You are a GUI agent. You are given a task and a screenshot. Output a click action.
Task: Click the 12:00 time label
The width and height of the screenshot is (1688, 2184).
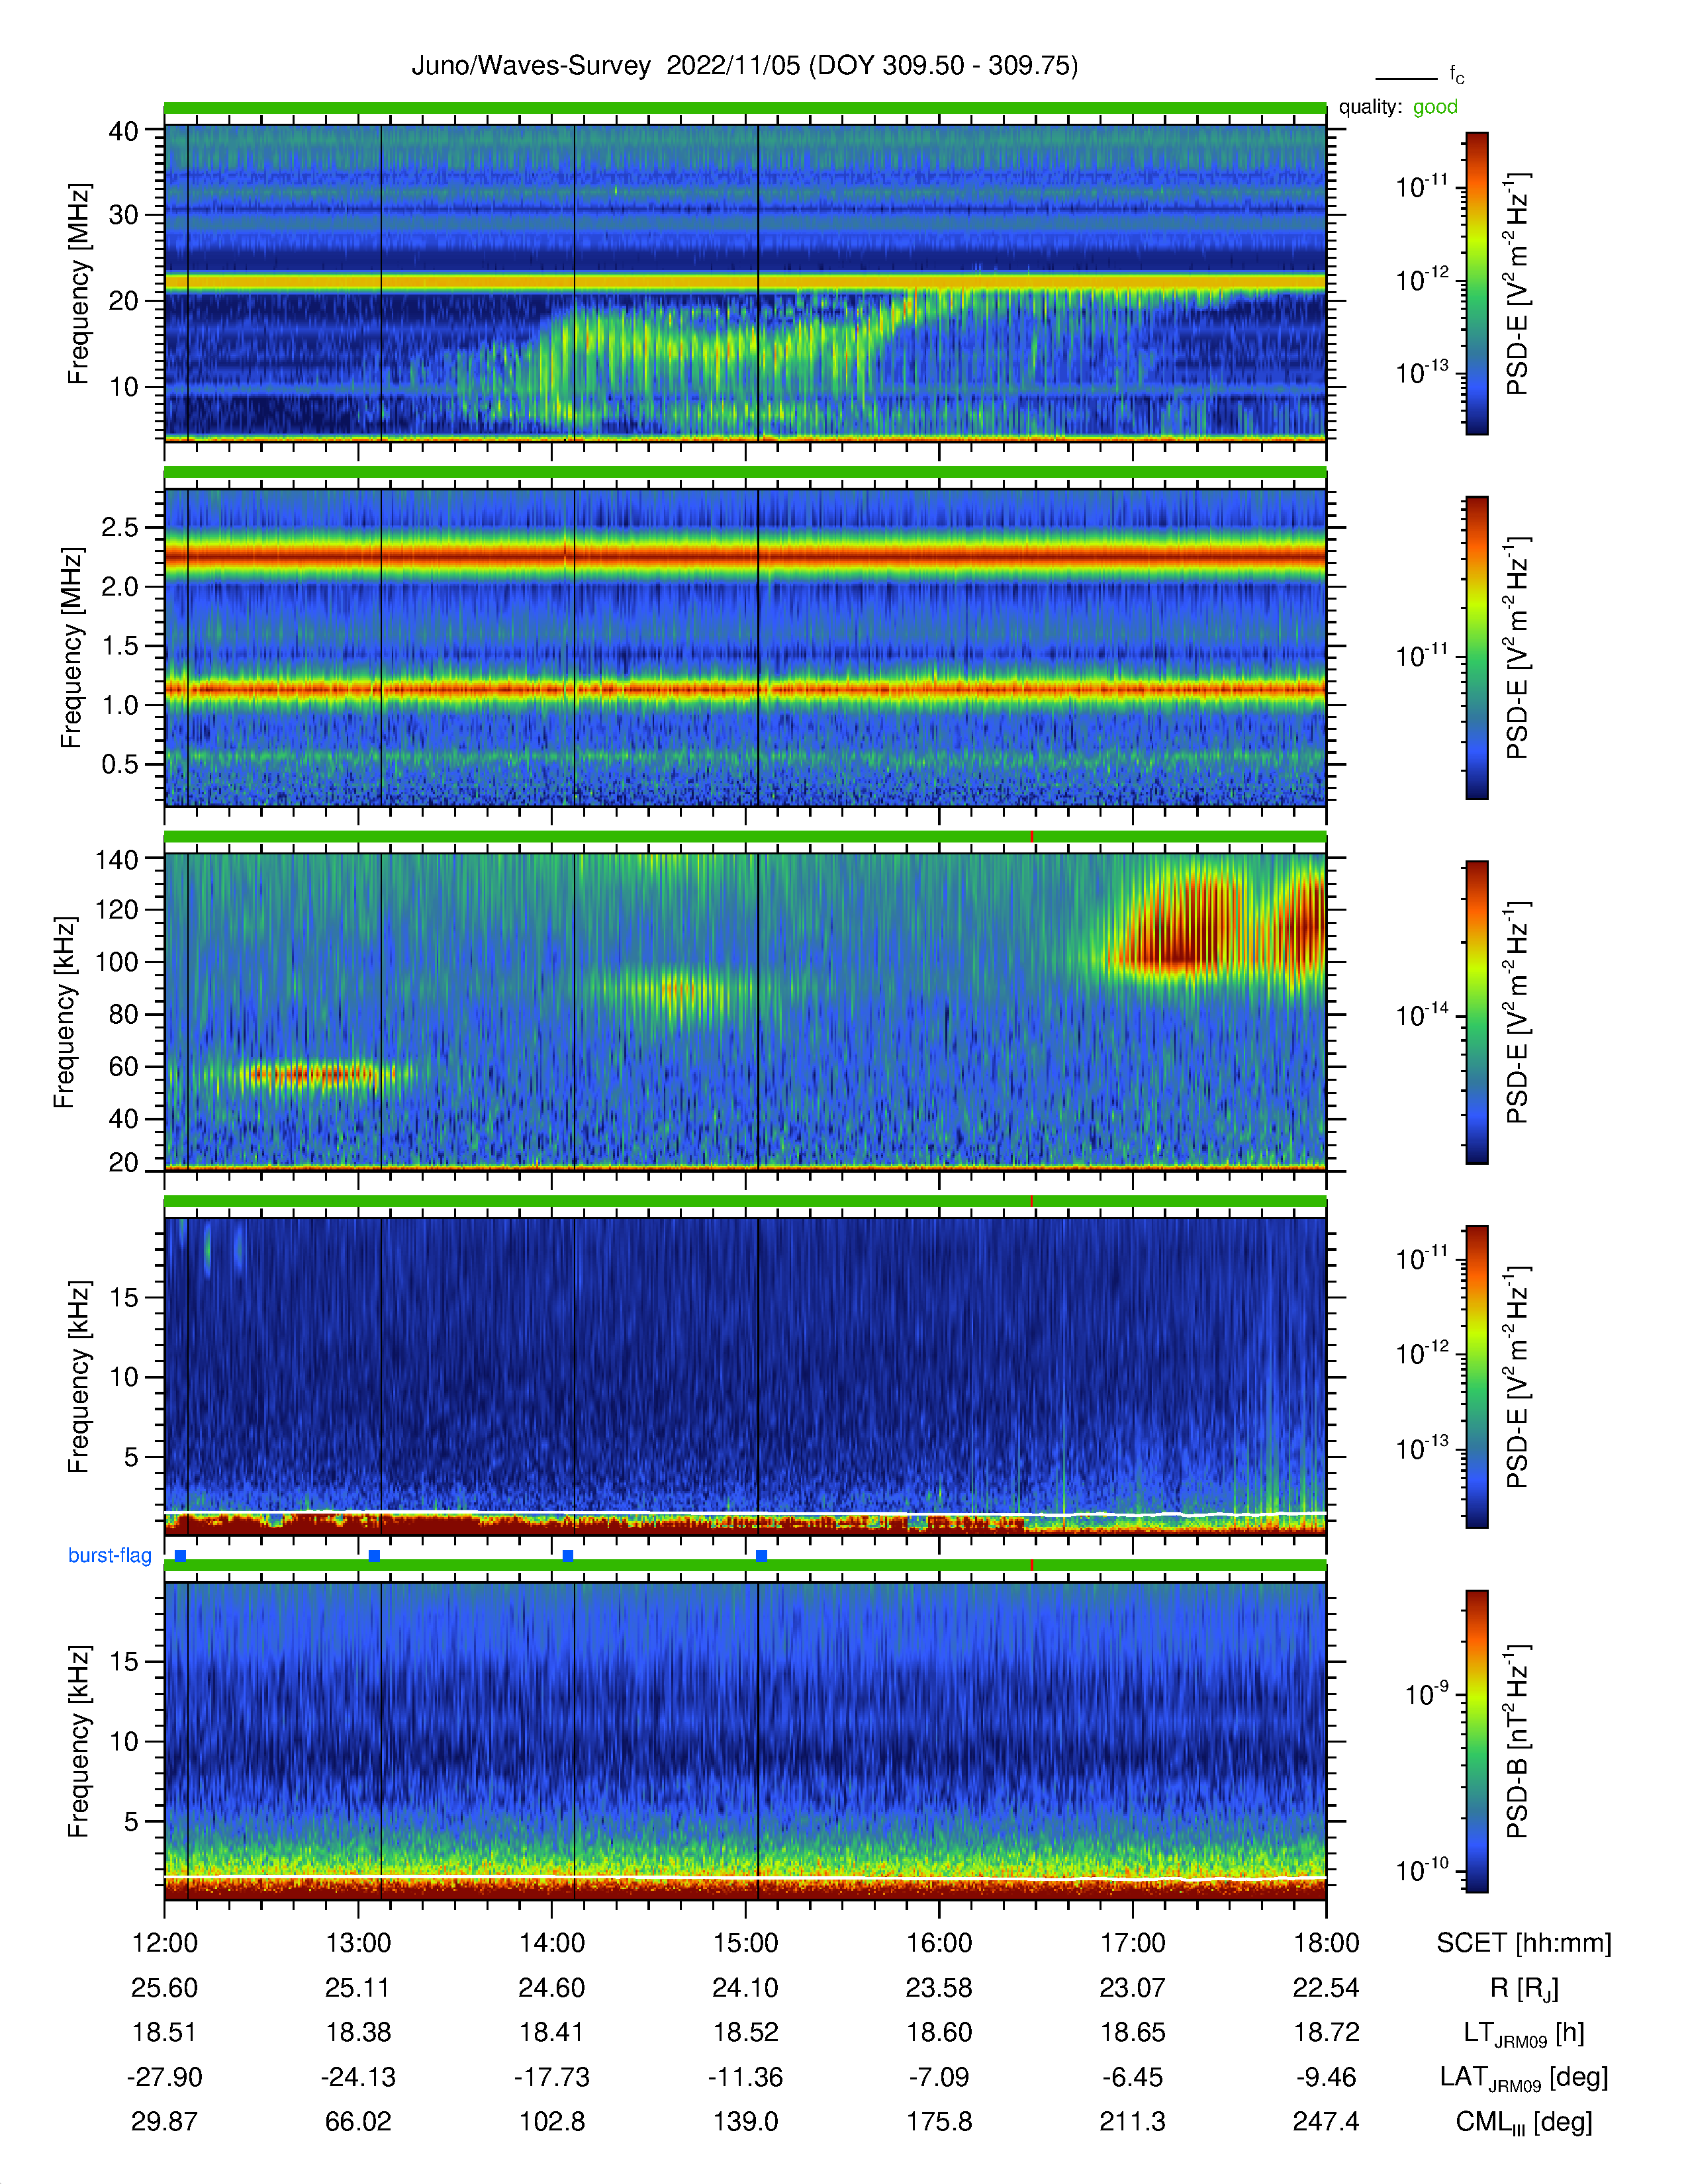pos(165,1942)
